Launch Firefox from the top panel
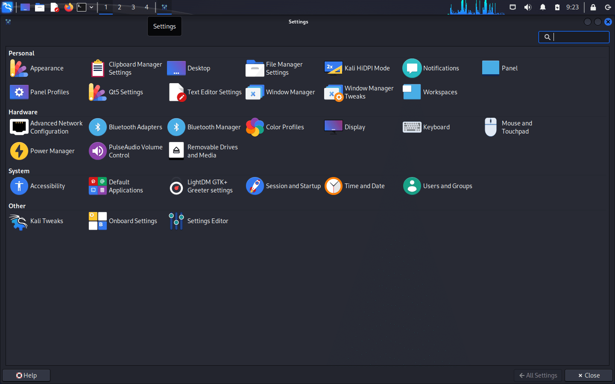 tap(69, 7)
